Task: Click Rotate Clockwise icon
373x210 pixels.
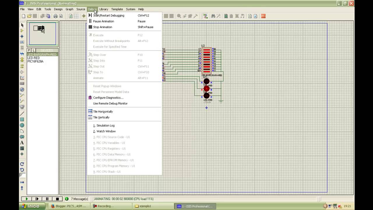Action: pos(22,164)
